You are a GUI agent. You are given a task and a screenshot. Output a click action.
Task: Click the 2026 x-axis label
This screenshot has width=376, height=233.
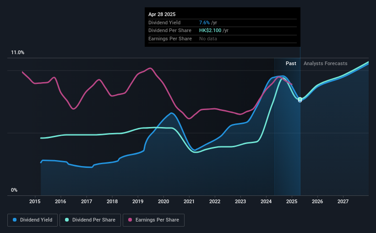(x=317, y=201)
